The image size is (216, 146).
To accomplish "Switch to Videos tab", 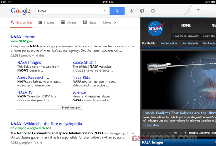I will point(69,22).
